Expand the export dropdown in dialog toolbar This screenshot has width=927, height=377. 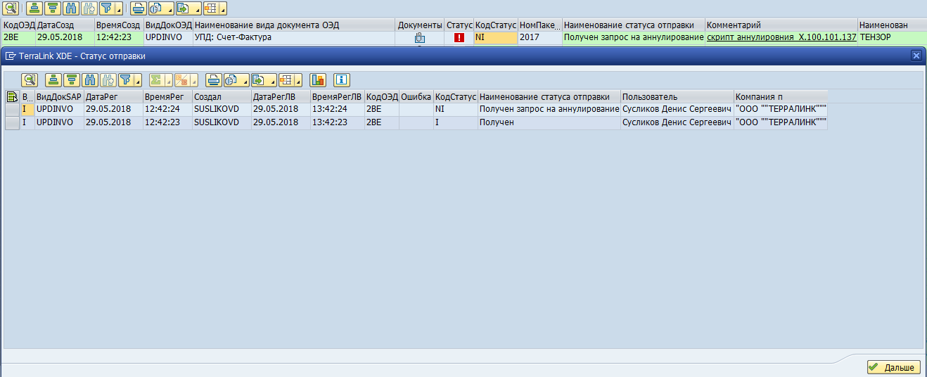271,82
